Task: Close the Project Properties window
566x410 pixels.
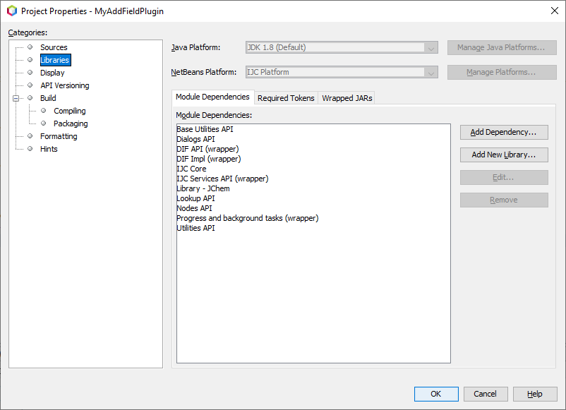Action: click(x=553, y=11)
